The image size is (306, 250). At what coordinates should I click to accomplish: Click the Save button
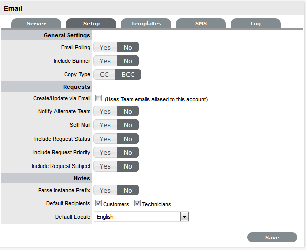point(272,237)
